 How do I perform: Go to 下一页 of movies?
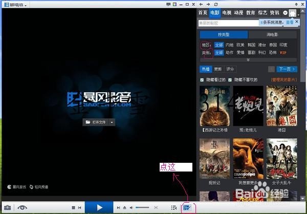[x=287, y=69]
